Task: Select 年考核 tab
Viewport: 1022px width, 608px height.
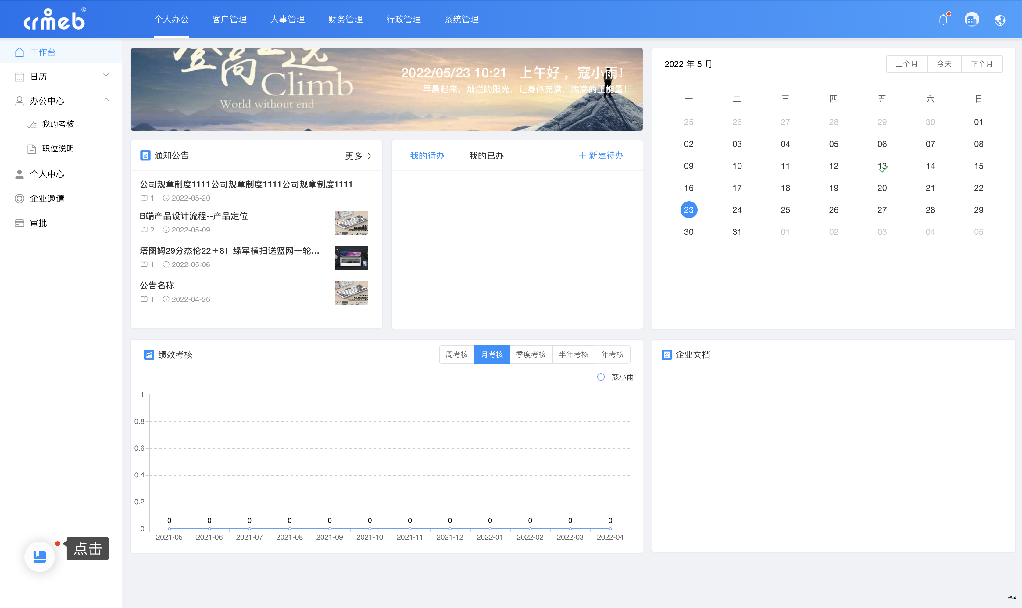Action: tap(613, 354)
